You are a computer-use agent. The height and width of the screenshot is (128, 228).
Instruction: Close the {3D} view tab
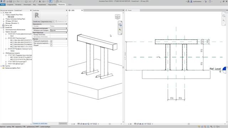[x=82, y=10]
